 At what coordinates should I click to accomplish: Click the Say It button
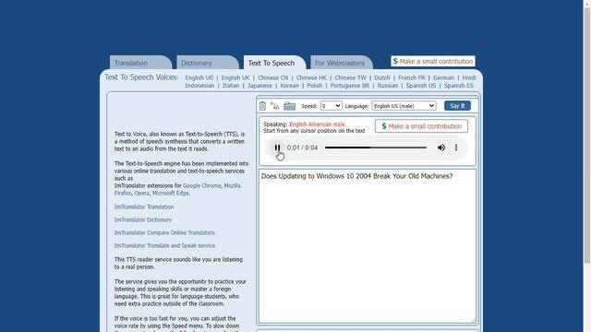click(457, 106)
